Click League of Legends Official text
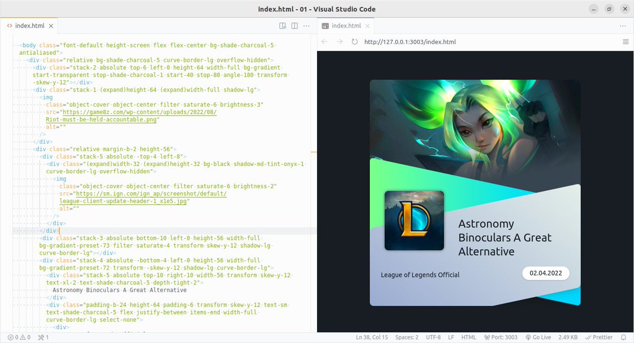 click(x=420, y=275)
